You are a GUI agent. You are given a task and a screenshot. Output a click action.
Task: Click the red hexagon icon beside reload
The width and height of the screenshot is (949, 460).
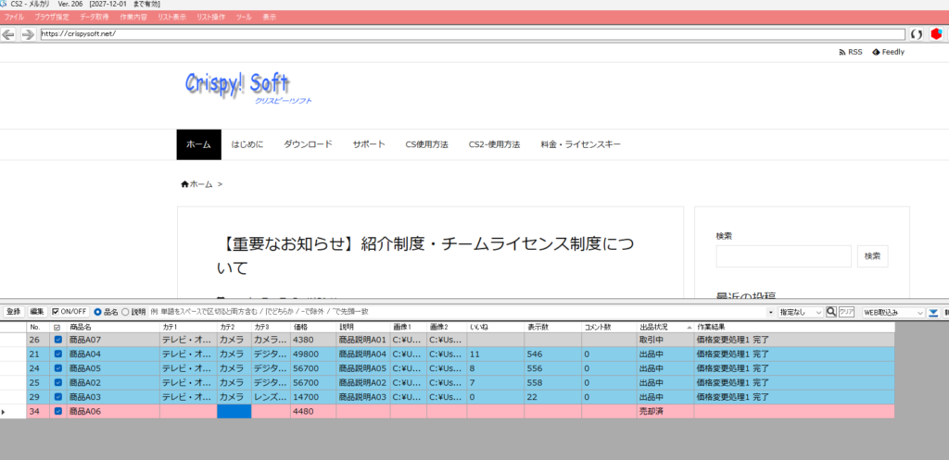pos(936,34)
